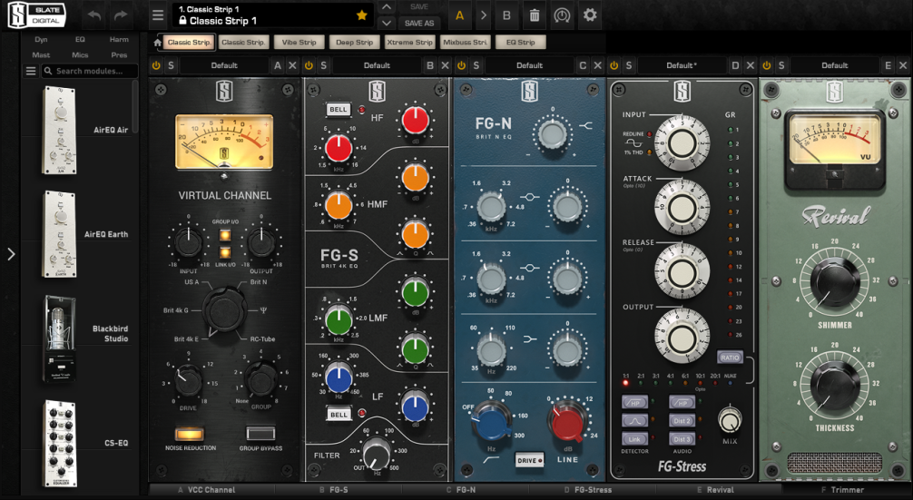Toggle the favorite star for Classic Strip 1

[361, 15]
